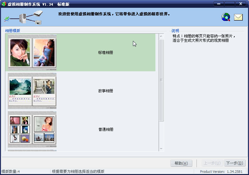The width and height of the screenshot is (249, 175).
Task: Click the 标准相册 preview thumbnail
Action: (x=32, y=52)
